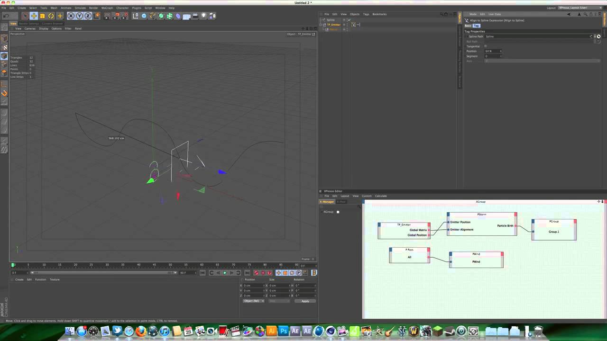The height and width of the screenshot is (341, 607).
Task: Click the timeline scrub slider bar
Action: point(104,273)
